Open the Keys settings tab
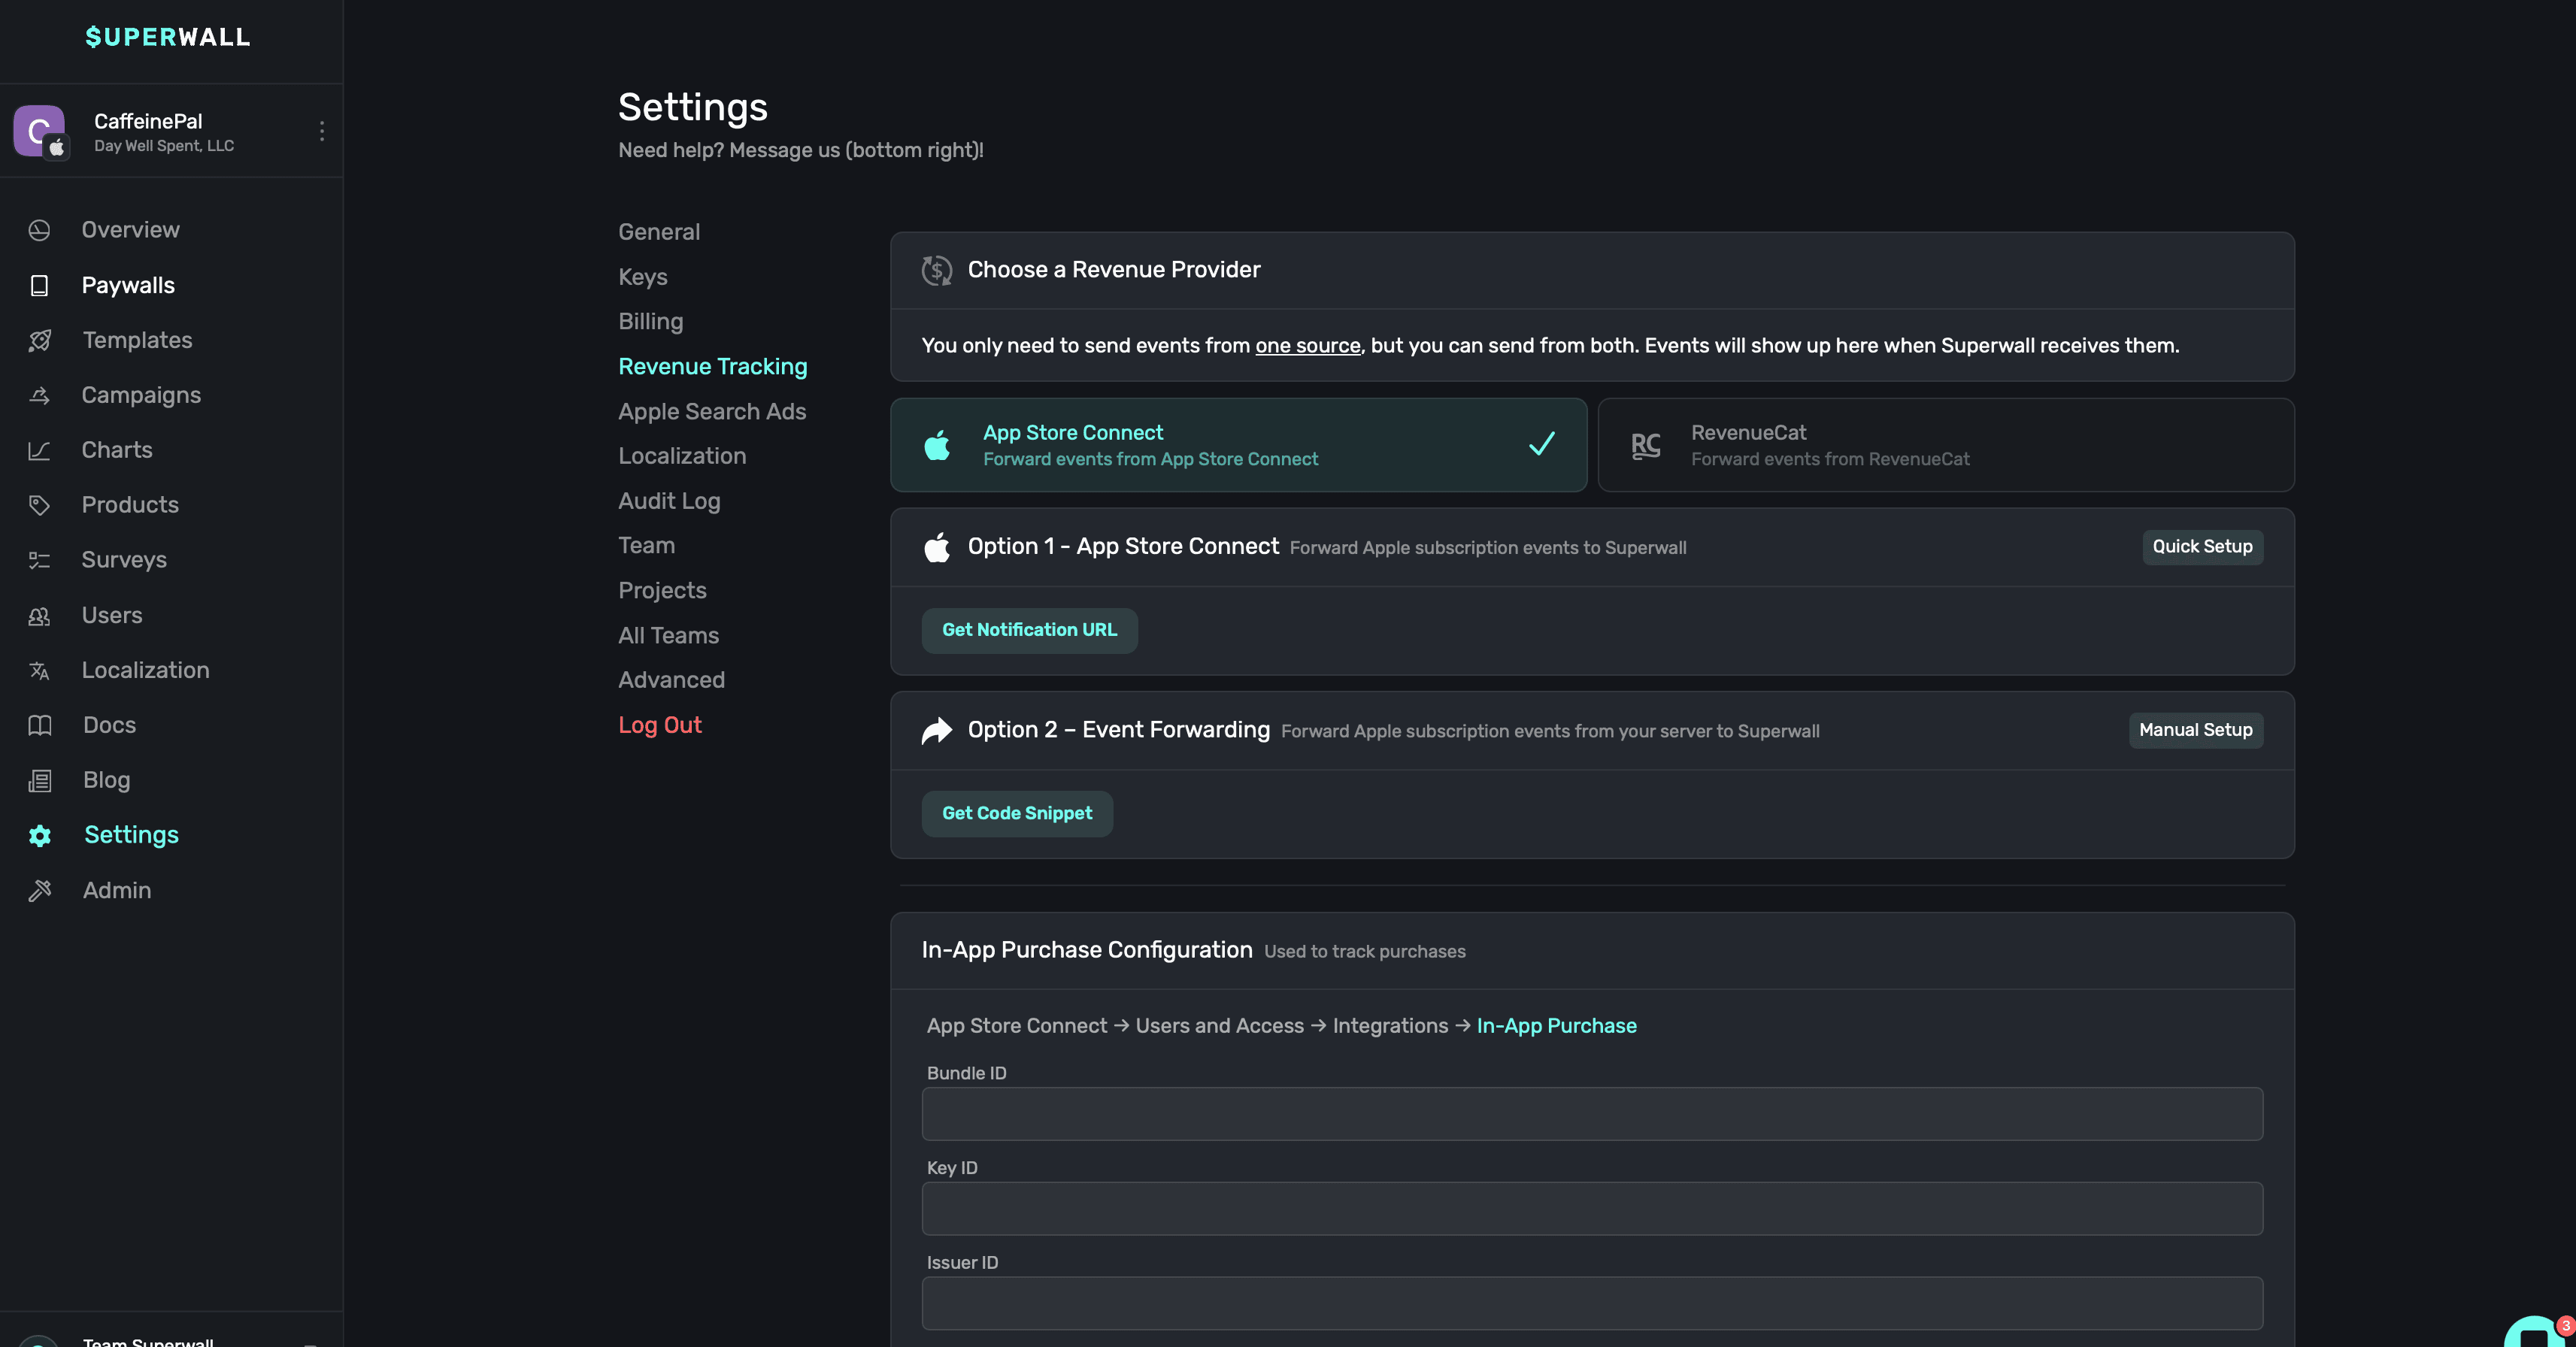The width and height of the screenshot is (2576, 1347). pyautogui.click(x=642, y=277)
